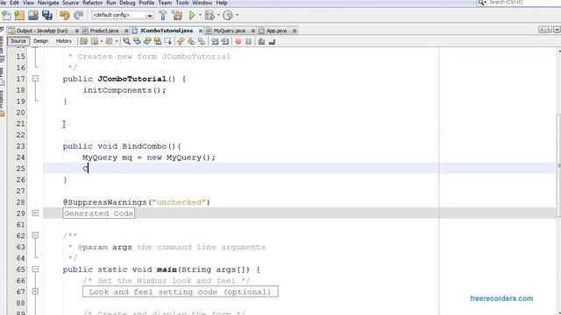Switch to History view
The image size is (561, 315).
coord(64,41)
